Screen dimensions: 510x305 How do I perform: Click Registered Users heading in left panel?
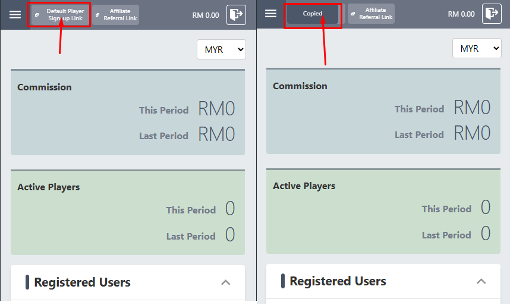point(82,282)
